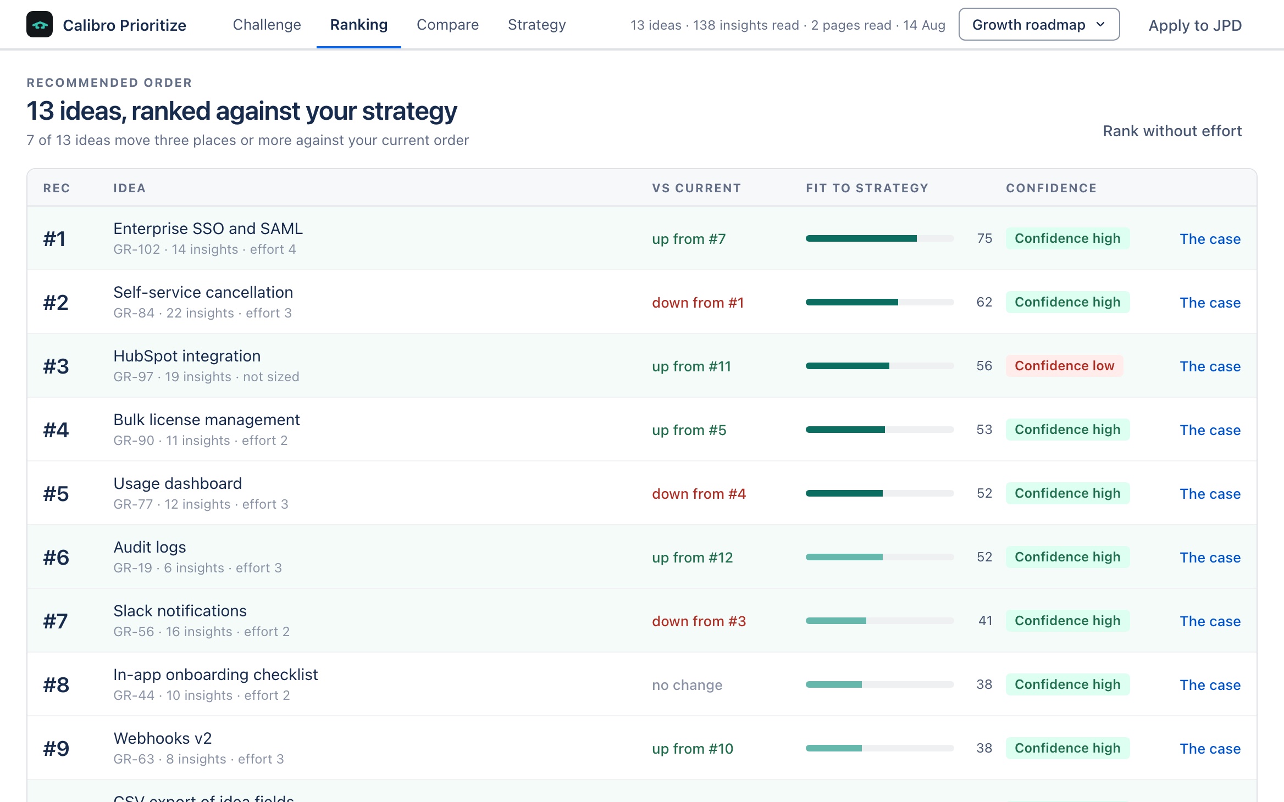Viewport: 1284px width, 802px height.
Task: Click the fit bar for Self-service cancellation
Action: tap(879, 302)
